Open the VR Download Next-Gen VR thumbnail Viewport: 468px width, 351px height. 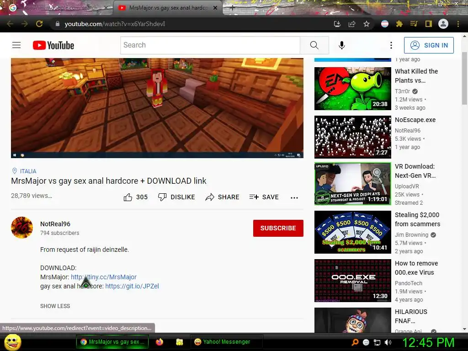[x=352, y=184]
